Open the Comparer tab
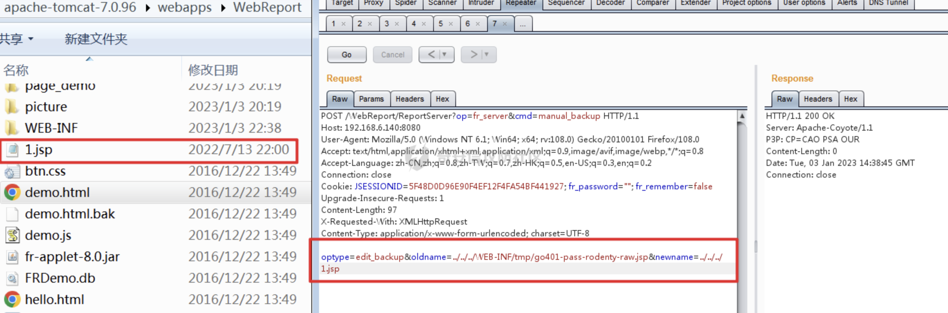 pyautogui.click(x=653, y=3)
